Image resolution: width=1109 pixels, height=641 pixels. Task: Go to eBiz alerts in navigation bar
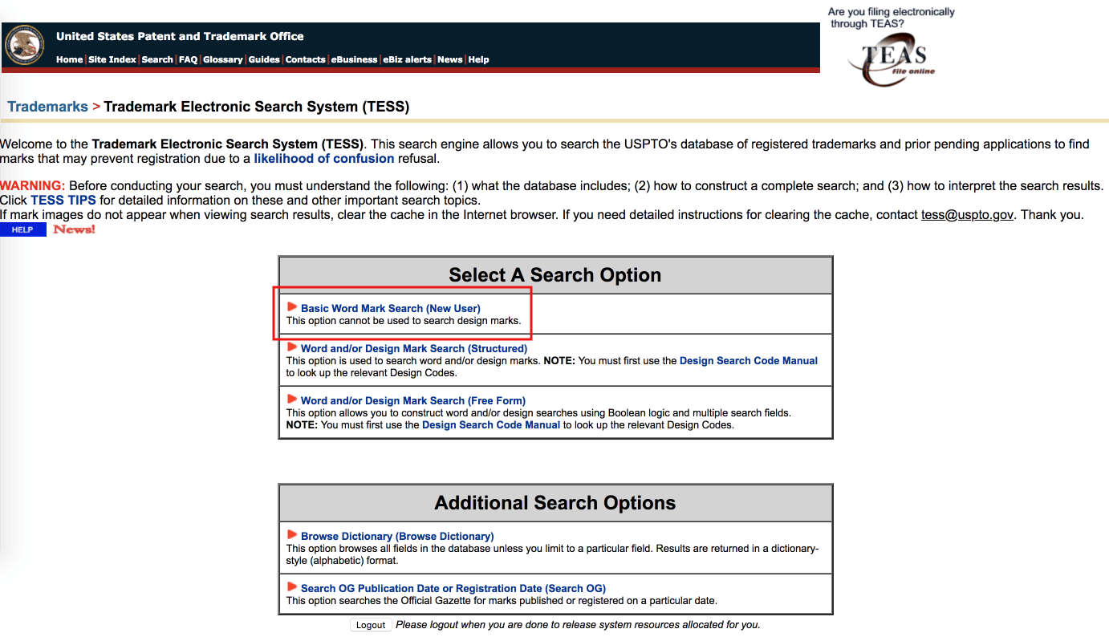point(407,59)
